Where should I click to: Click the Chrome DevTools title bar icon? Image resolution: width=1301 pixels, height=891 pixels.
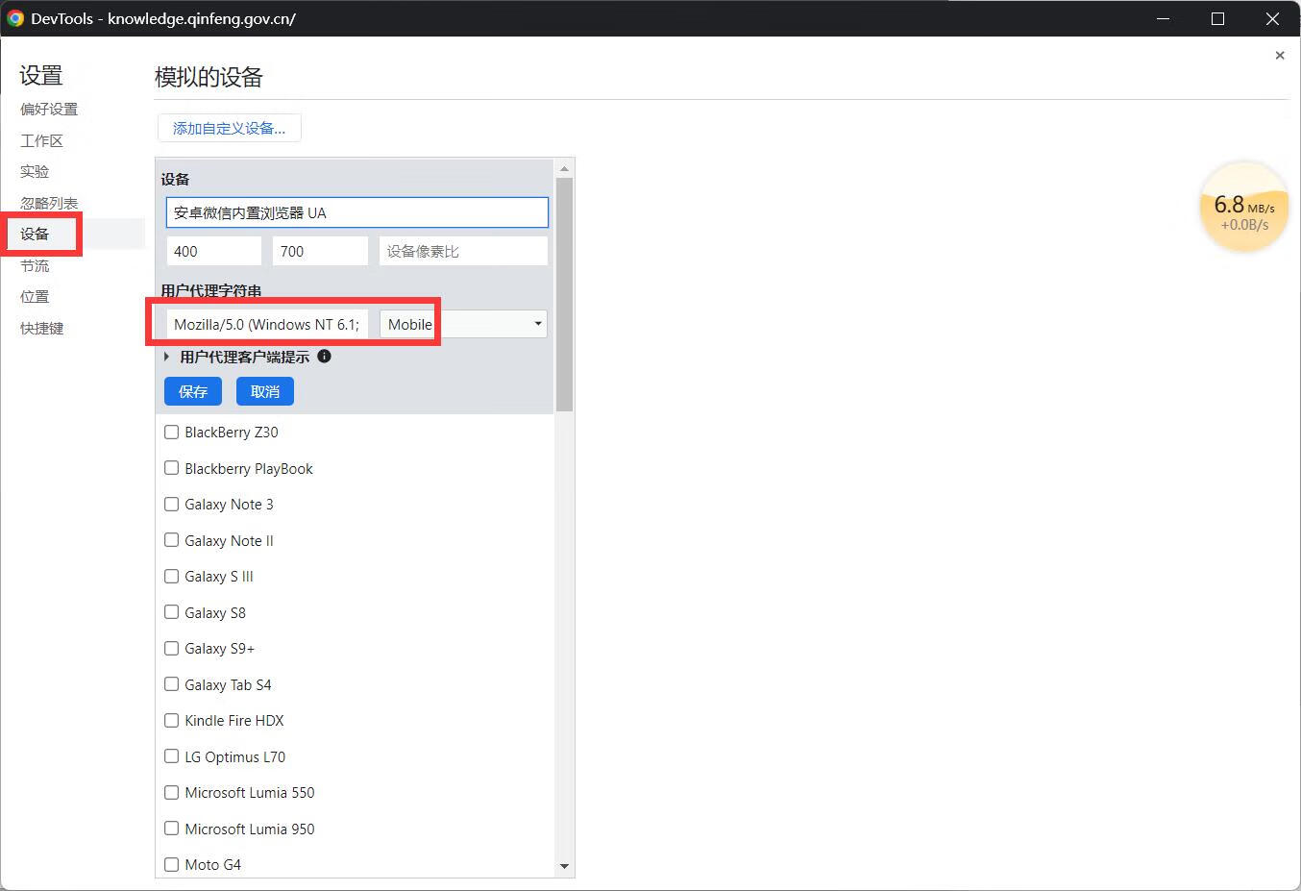point(15,18)
